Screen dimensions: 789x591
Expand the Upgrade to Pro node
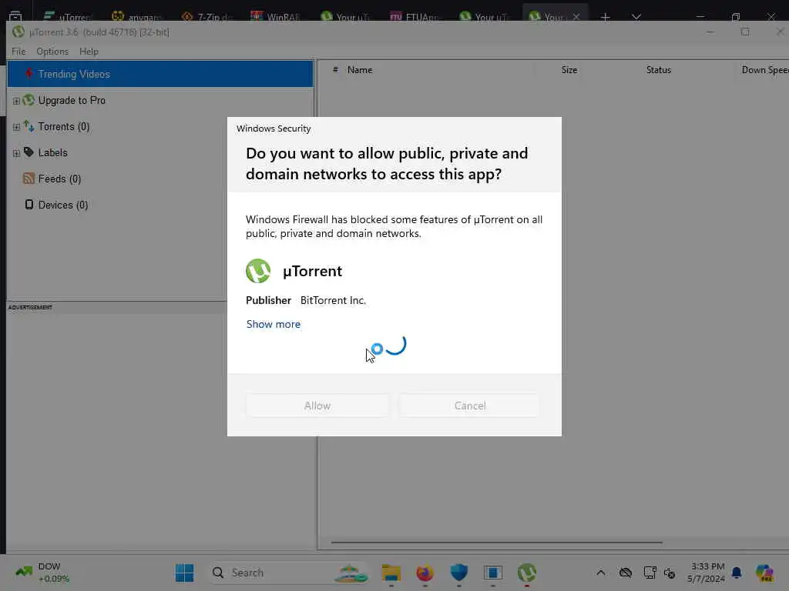[x=16, y=101]
